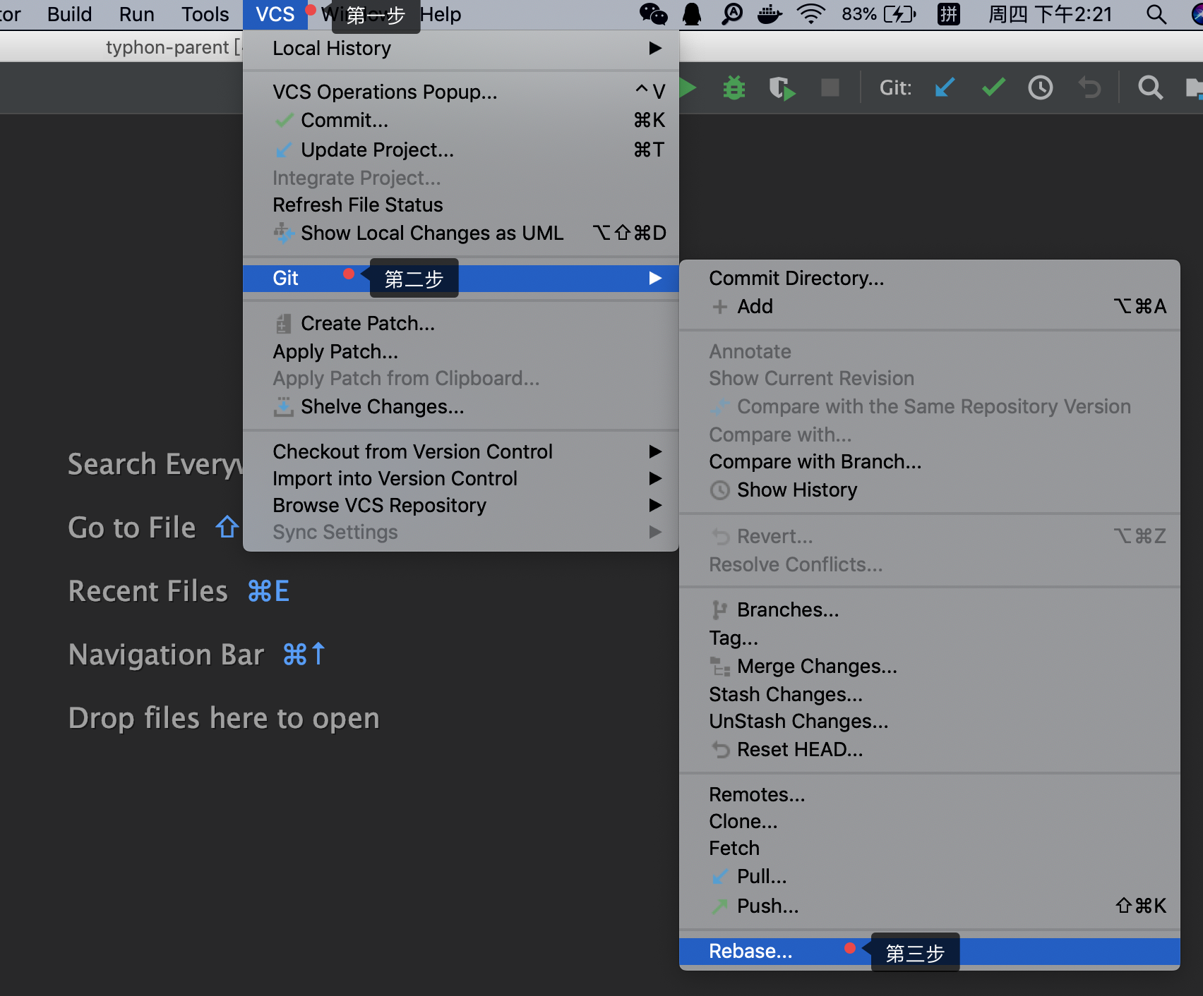This screenshot has height=996, width=1203.
Task: Expand Local History submenu
Action: pos(461,48)
